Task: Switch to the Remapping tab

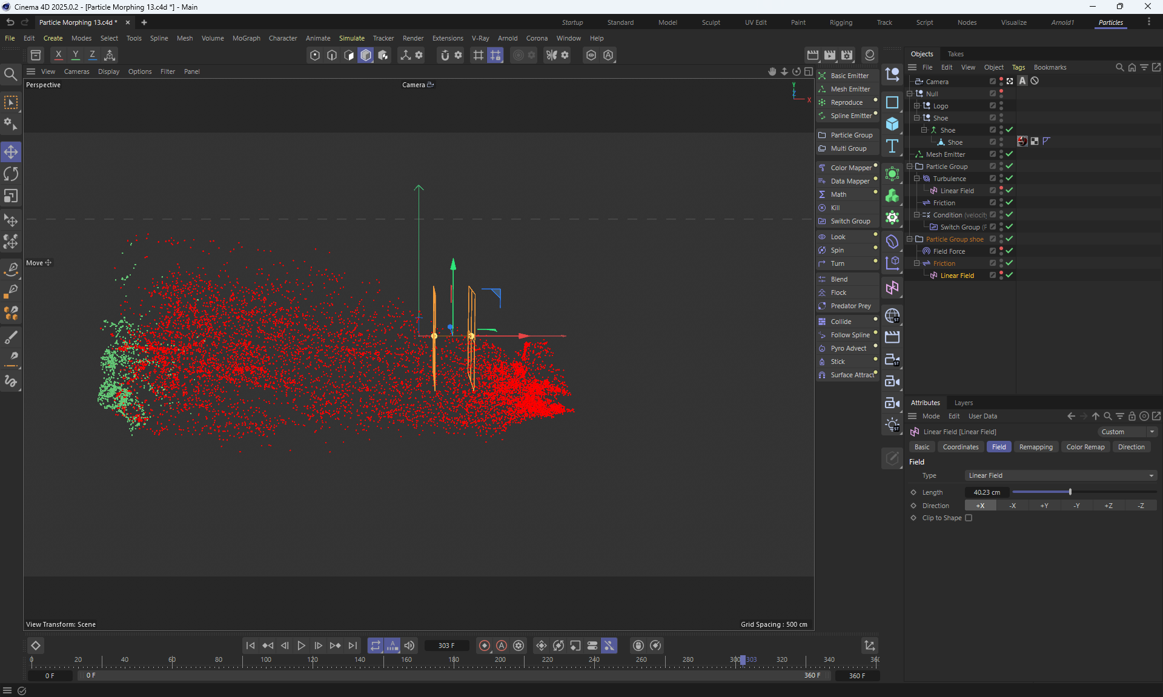Action: [x=1035, y=447]
